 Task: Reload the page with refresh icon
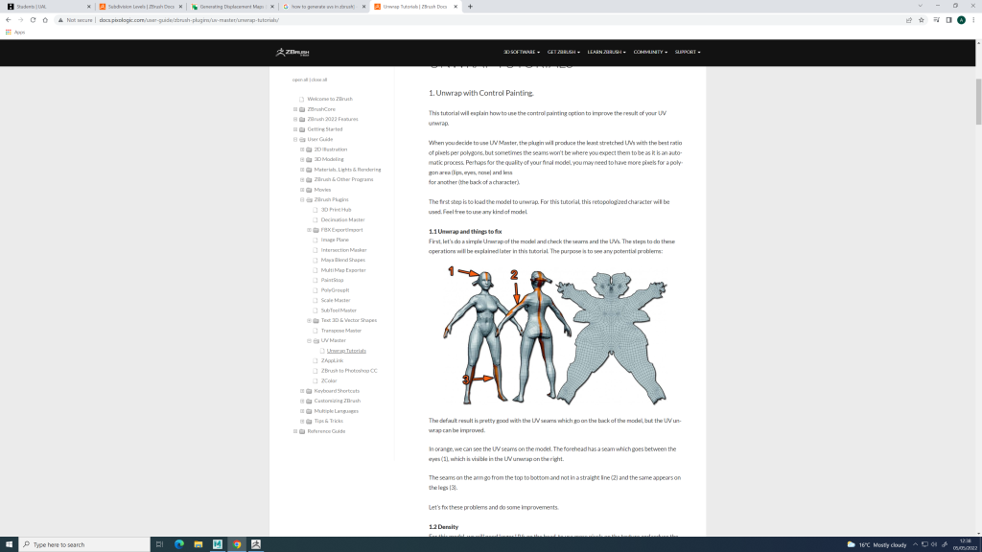[33, 20]
